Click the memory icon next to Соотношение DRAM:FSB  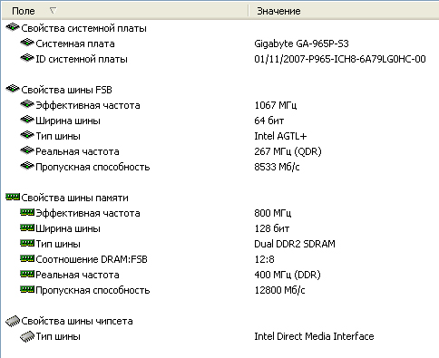click(27, 259)
